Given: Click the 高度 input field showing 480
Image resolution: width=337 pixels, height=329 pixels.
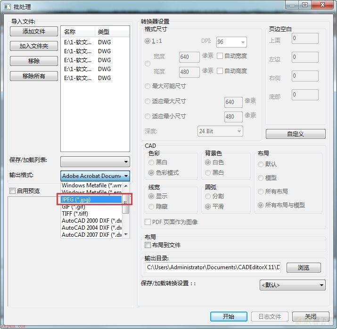Looking at the screenshot, I should tap(189, 72).
